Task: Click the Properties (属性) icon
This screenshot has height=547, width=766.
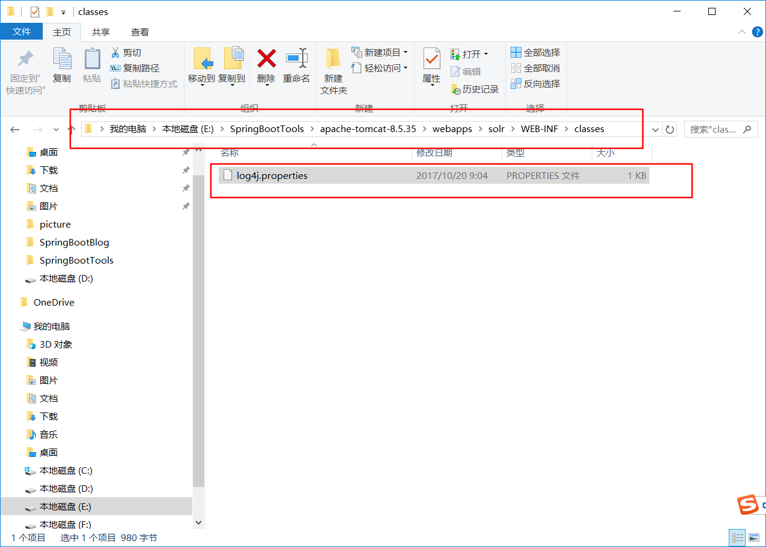Action: tap(431, 59)
